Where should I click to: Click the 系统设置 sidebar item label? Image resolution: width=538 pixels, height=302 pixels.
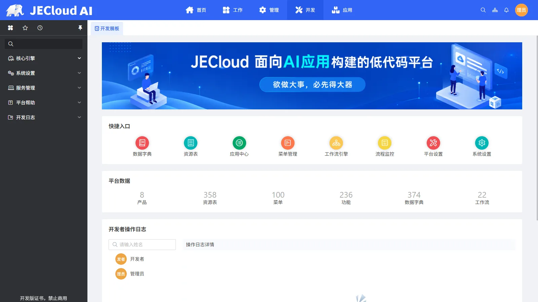coord(26,73)
